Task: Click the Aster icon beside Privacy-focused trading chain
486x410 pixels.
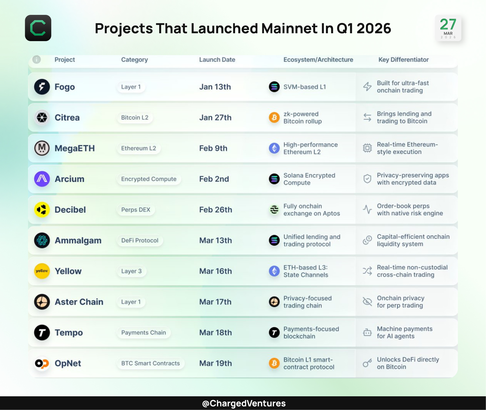Action: 274,302
